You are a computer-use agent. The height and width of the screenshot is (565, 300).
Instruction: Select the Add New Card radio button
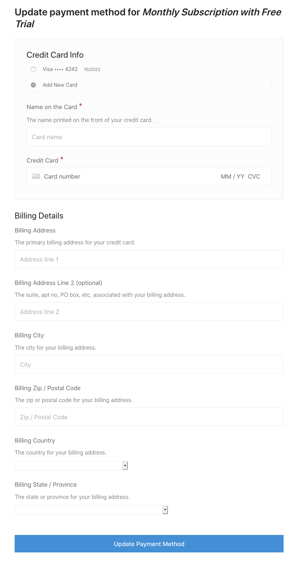(33, 85)
